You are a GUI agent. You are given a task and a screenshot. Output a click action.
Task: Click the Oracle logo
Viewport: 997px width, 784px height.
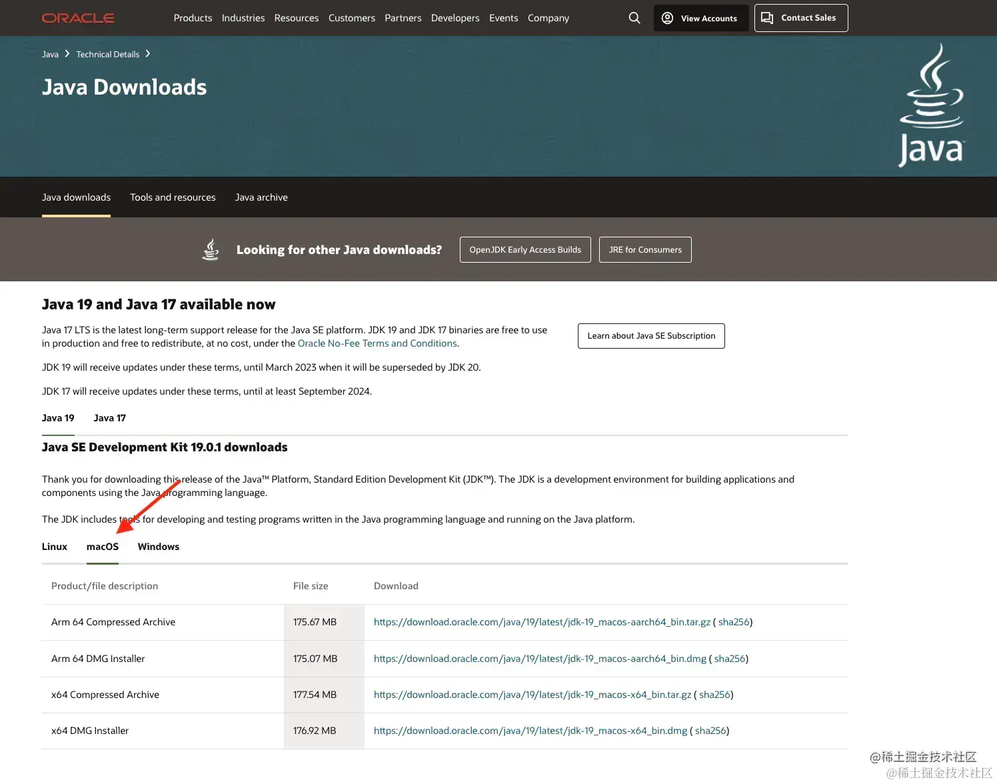pyautogui.click(x=78, y=18)
